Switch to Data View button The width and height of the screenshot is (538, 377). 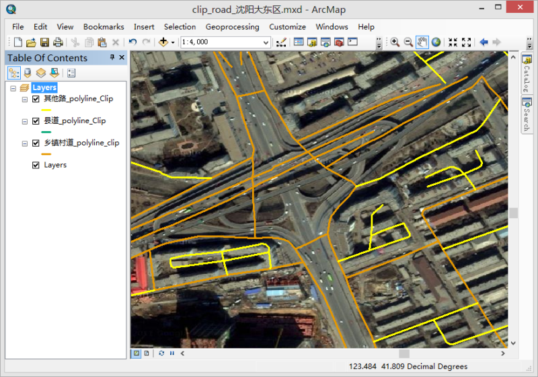tap(137, 353)
